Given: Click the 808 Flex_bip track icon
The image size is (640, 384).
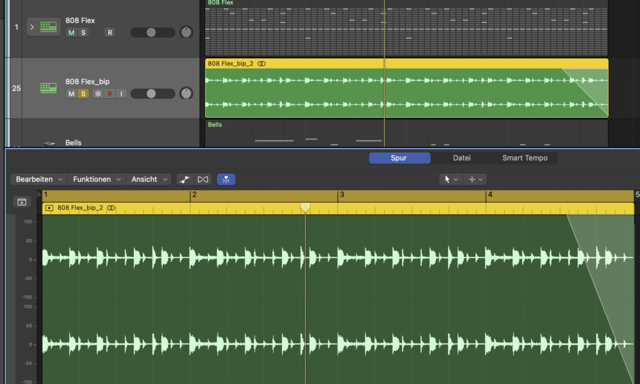Looking at the screenshot, I should pos(48,88).
